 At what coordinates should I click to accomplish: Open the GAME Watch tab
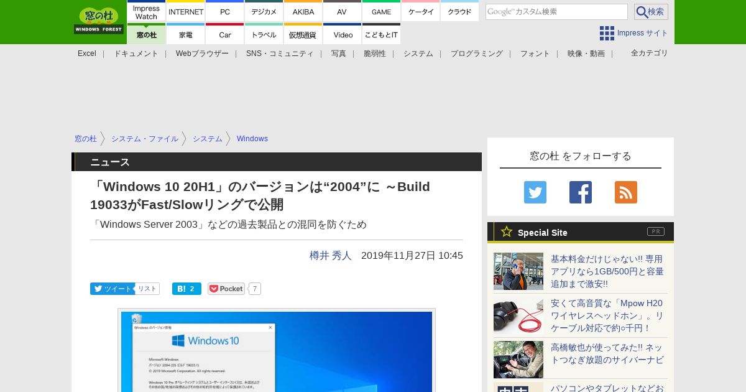coord(381,12)
